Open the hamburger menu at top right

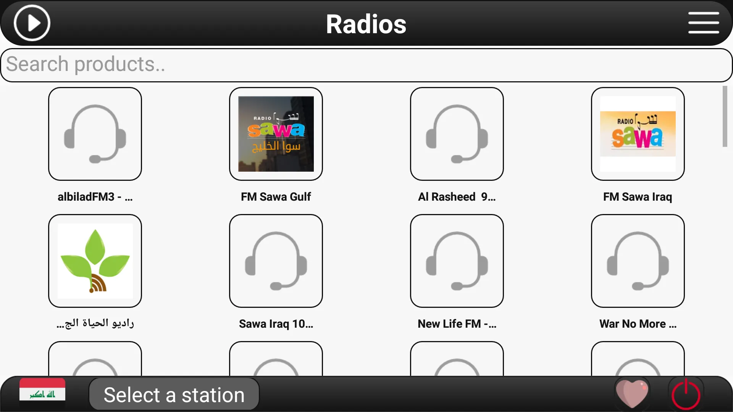pos(704,23)
